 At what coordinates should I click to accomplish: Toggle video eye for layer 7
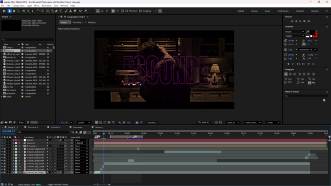point(2,158)
